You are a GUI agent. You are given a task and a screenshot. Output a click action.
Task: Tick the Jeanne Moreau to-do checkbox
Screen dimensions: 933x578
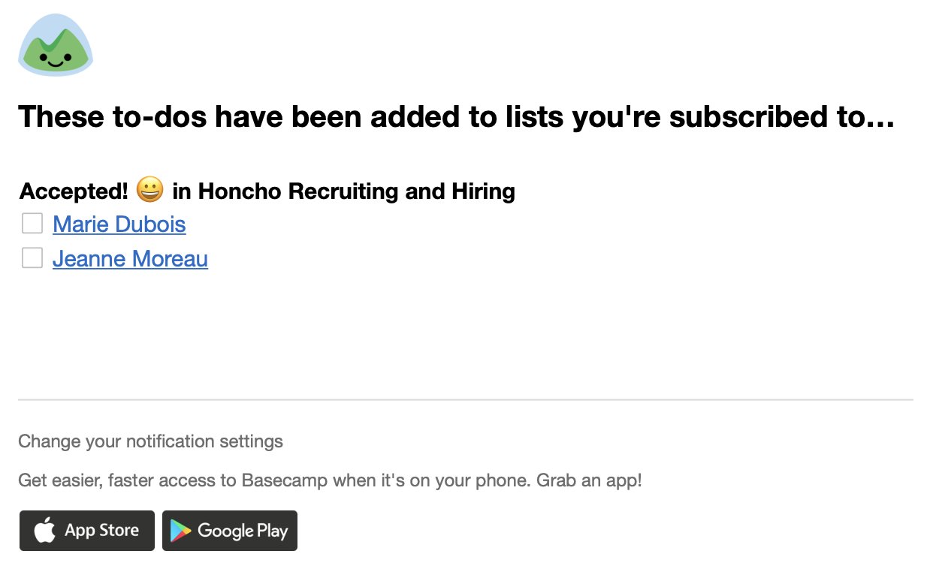(32, 258)
